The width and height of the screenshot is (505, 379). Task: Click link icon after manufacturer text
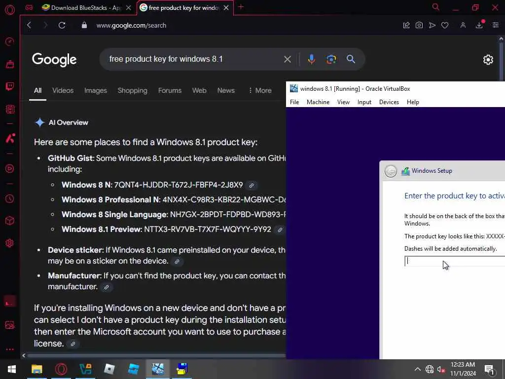pyautogui.click(x=107, y=287)
